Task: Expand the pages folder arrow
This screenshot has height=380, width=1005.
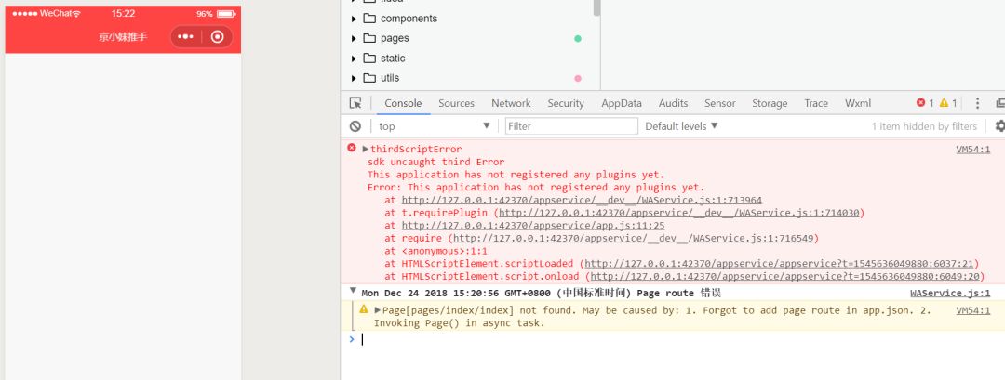Action: (354, 38)
